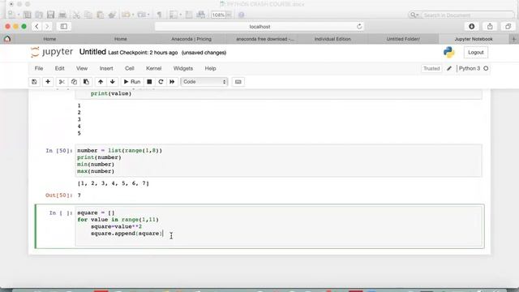Open the Kernel menu
The height and width of the screenshot is (292, 519).
click(153, 68)
